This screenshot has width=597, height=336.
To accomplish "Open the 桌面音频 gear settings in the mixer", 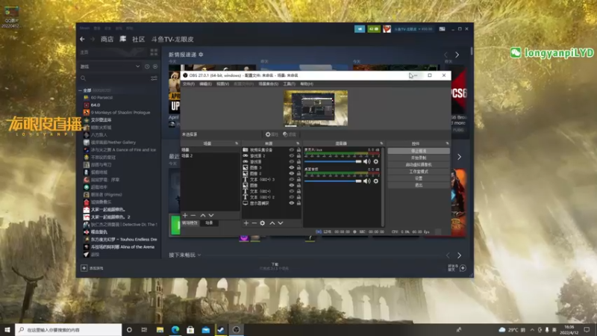I will (376, 181).
